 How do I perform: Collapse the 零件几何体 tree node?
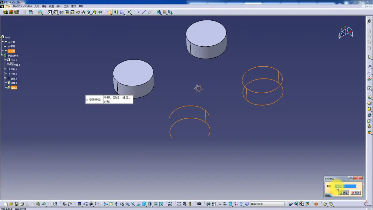2,55
